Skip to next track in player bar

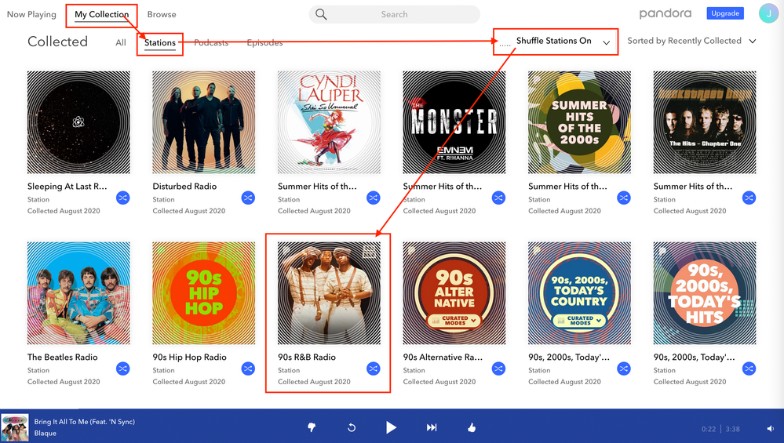click(431, 427)
